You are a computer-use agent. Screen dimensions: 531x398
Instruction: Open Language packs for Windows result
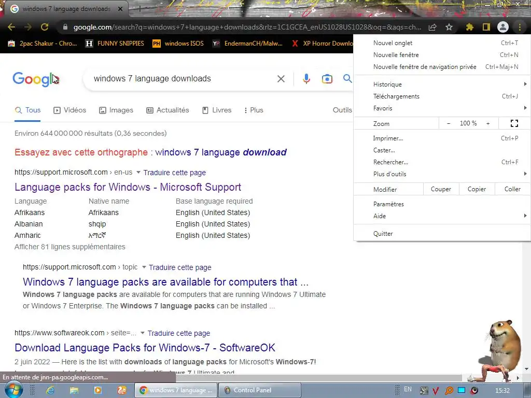tap(128, 187)
